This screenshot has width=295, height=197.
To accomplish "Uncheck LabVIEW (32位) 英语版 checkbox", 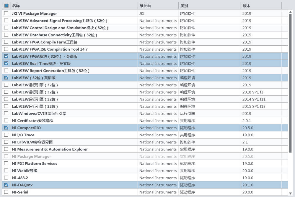I will (x=6, y=77).
